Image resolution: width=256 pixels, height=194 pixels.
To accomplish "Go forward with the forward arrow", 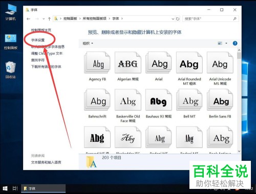I will point(37,19).
